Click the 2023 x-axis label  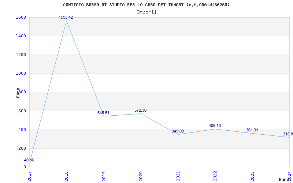252,176
